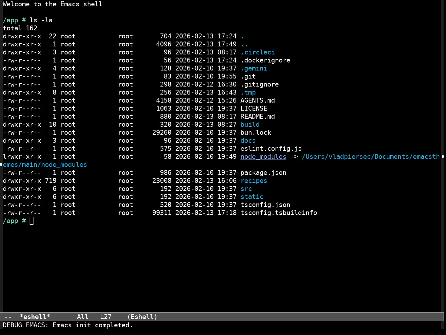This screenshot has width=446, height=335.
Task: Click the line-continuation arrow at right edge
Action: [x=443, y=157]
